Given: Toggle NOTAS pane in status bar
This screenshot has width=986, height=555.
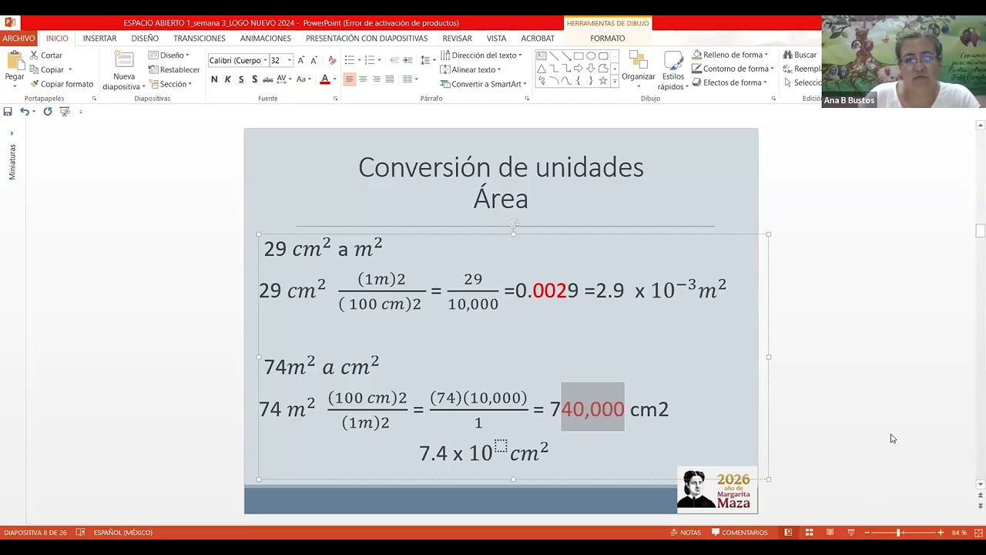Looking at the screenshot, I should [x=686, y=533].
